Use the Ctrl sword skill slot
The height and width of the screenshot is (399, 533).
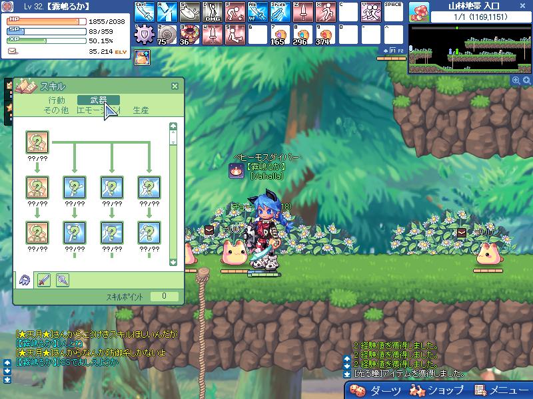[145, 12]
